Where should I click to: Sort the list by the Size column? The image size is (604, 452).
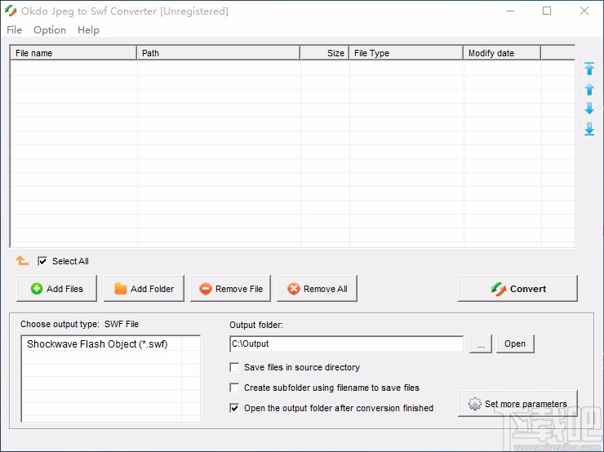pos(324,53)
